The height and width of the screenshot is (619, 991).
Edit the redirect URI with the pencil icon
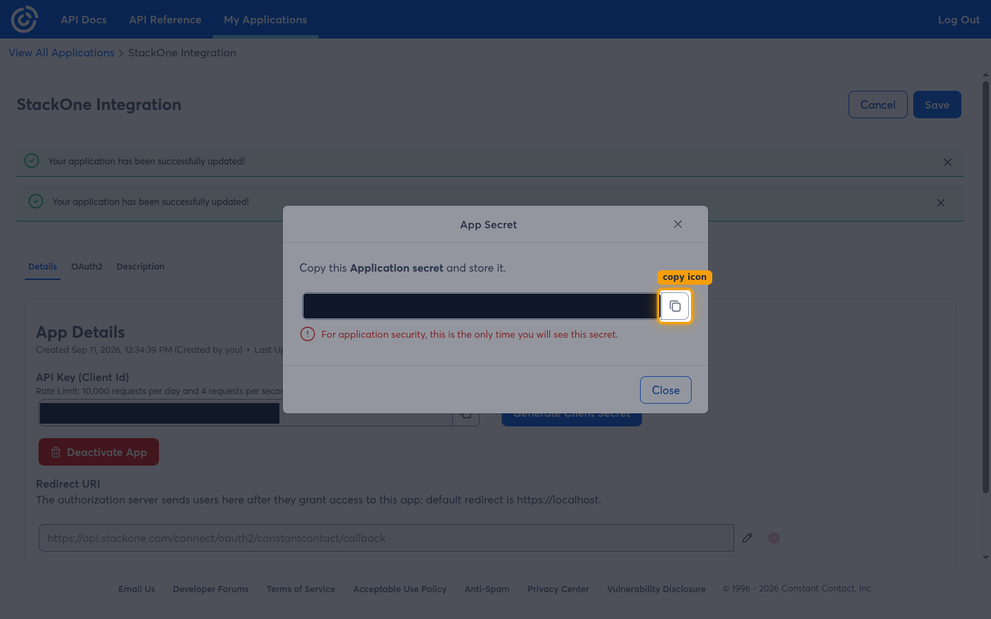click(747, 538)
